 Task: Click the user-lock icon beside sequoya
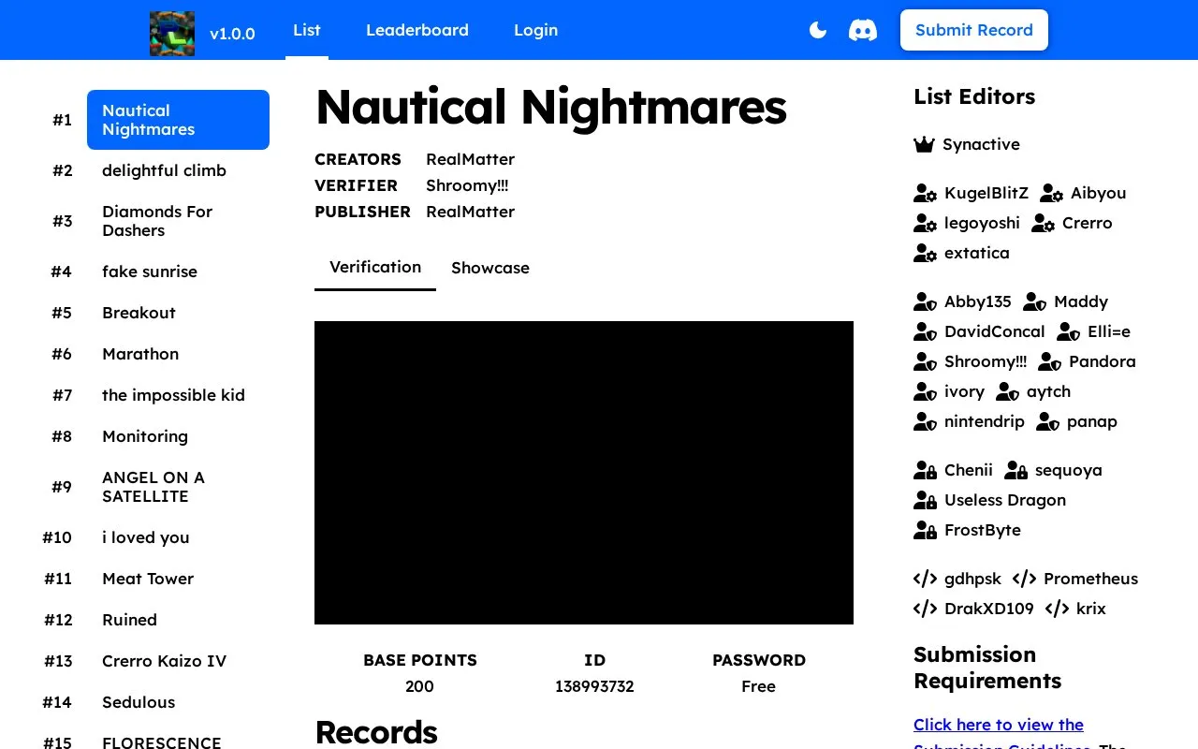tap(1016, 470)
